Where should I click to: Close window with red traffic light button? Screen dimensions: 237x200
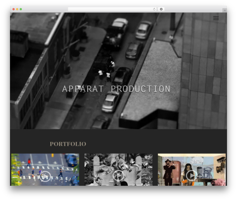14,9
